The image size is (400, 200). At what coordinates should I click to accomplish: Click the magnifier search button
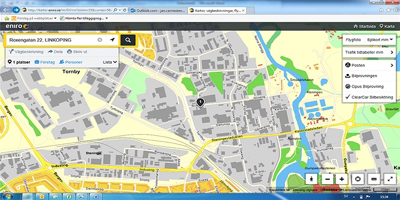tap(128, 40)
